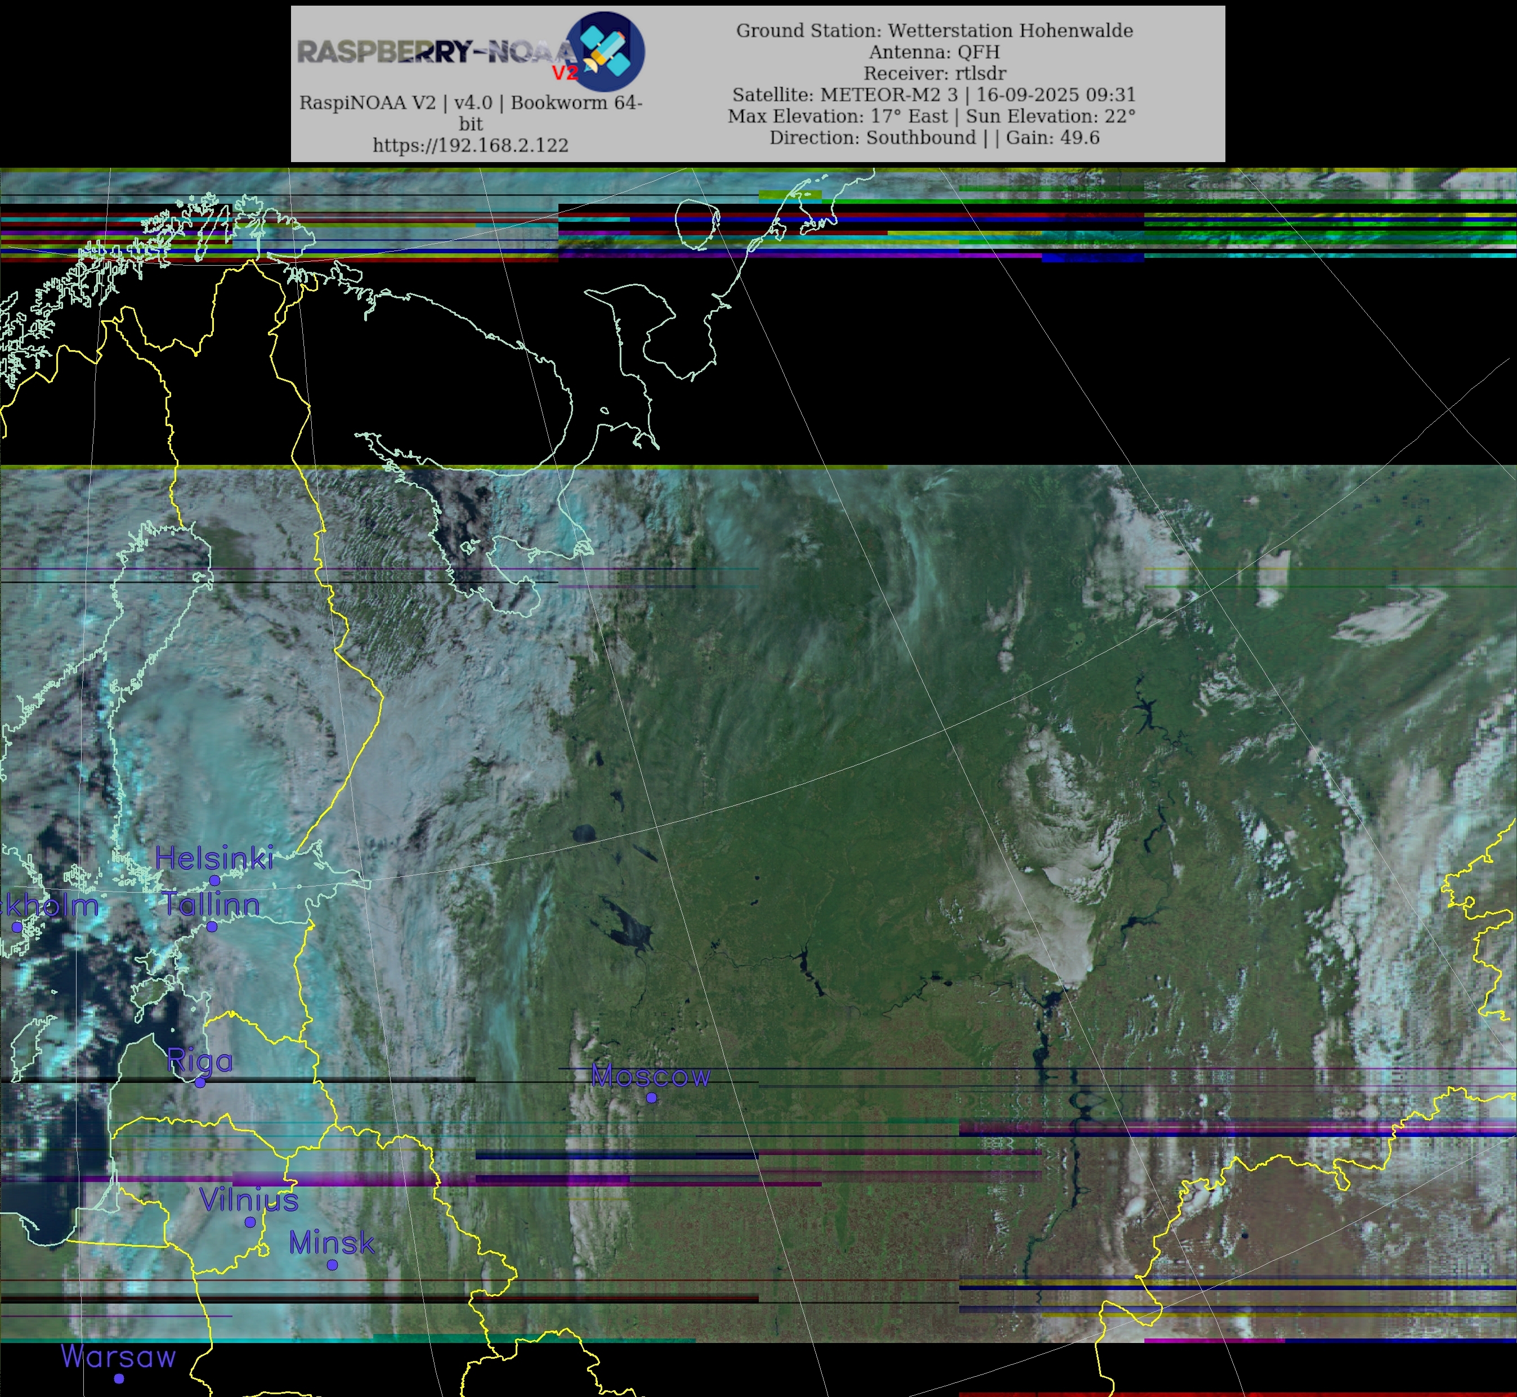Image resolution: width=1517 pixels, height=1397 pixels.
Task: Click the Satellite METEOR-M2 3 date line
Action: point(934,95)
